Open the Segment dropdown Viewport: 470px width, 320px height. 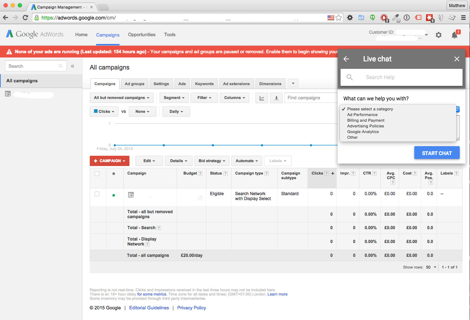(x=174, y=98)
